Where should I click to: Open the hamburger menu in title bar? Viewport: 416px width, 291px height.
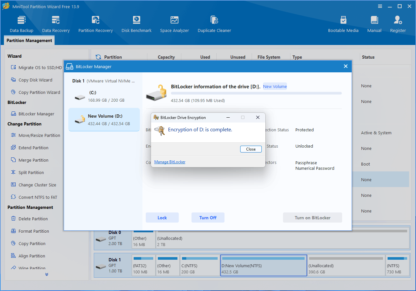(380, 6)
